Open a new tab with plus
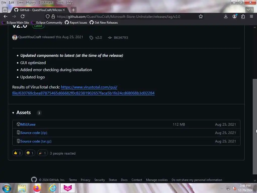This screenshot has height=193, width=257. (73, 10)
